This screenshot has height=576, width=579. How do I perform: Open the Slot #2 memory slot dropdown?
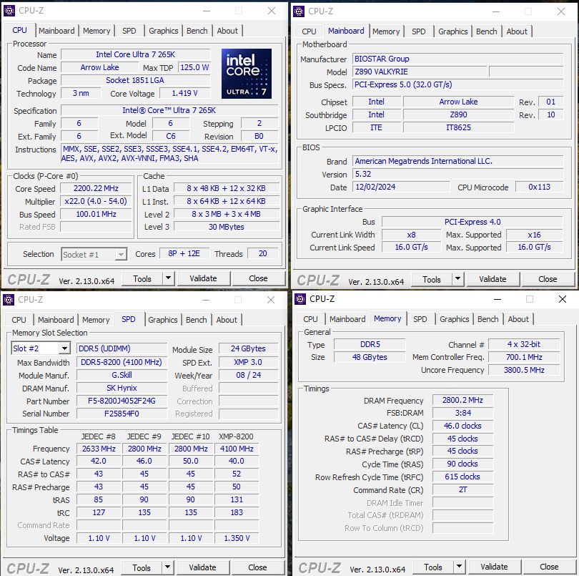coord(64,348)
